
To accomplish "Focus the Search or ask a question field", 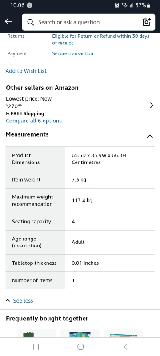I will (88, 22).
